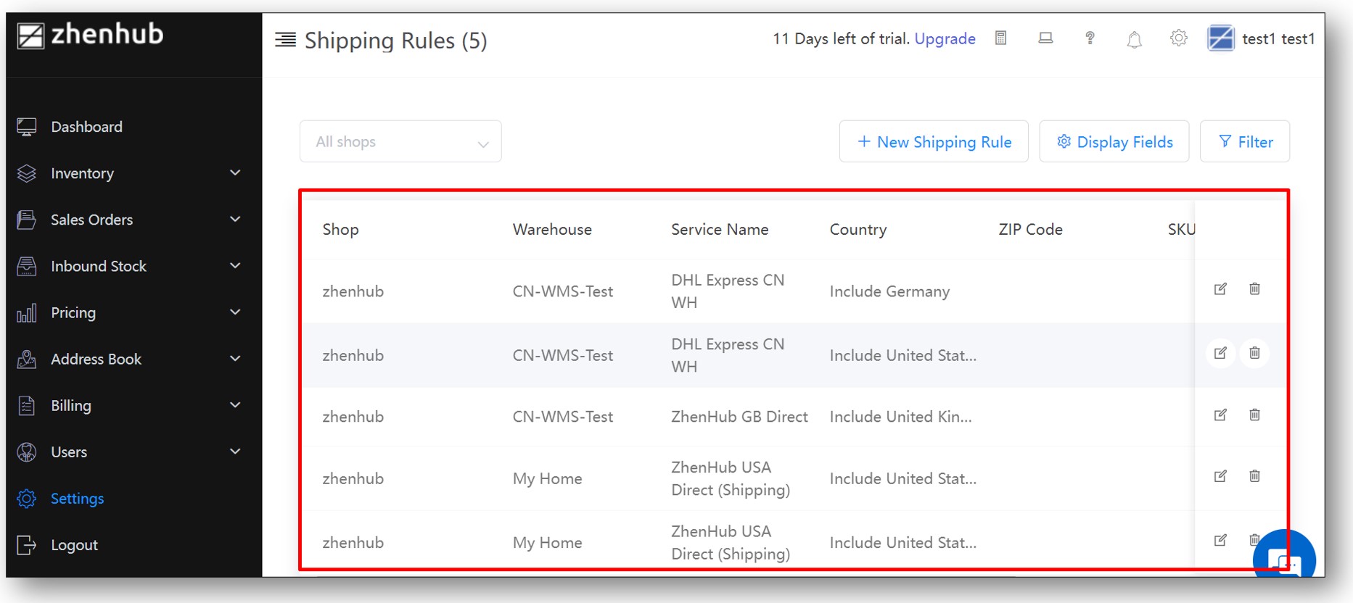Delete the Include Germany shipping rule
Screen dimensions: 1353x603
(x=1254, y=288)
